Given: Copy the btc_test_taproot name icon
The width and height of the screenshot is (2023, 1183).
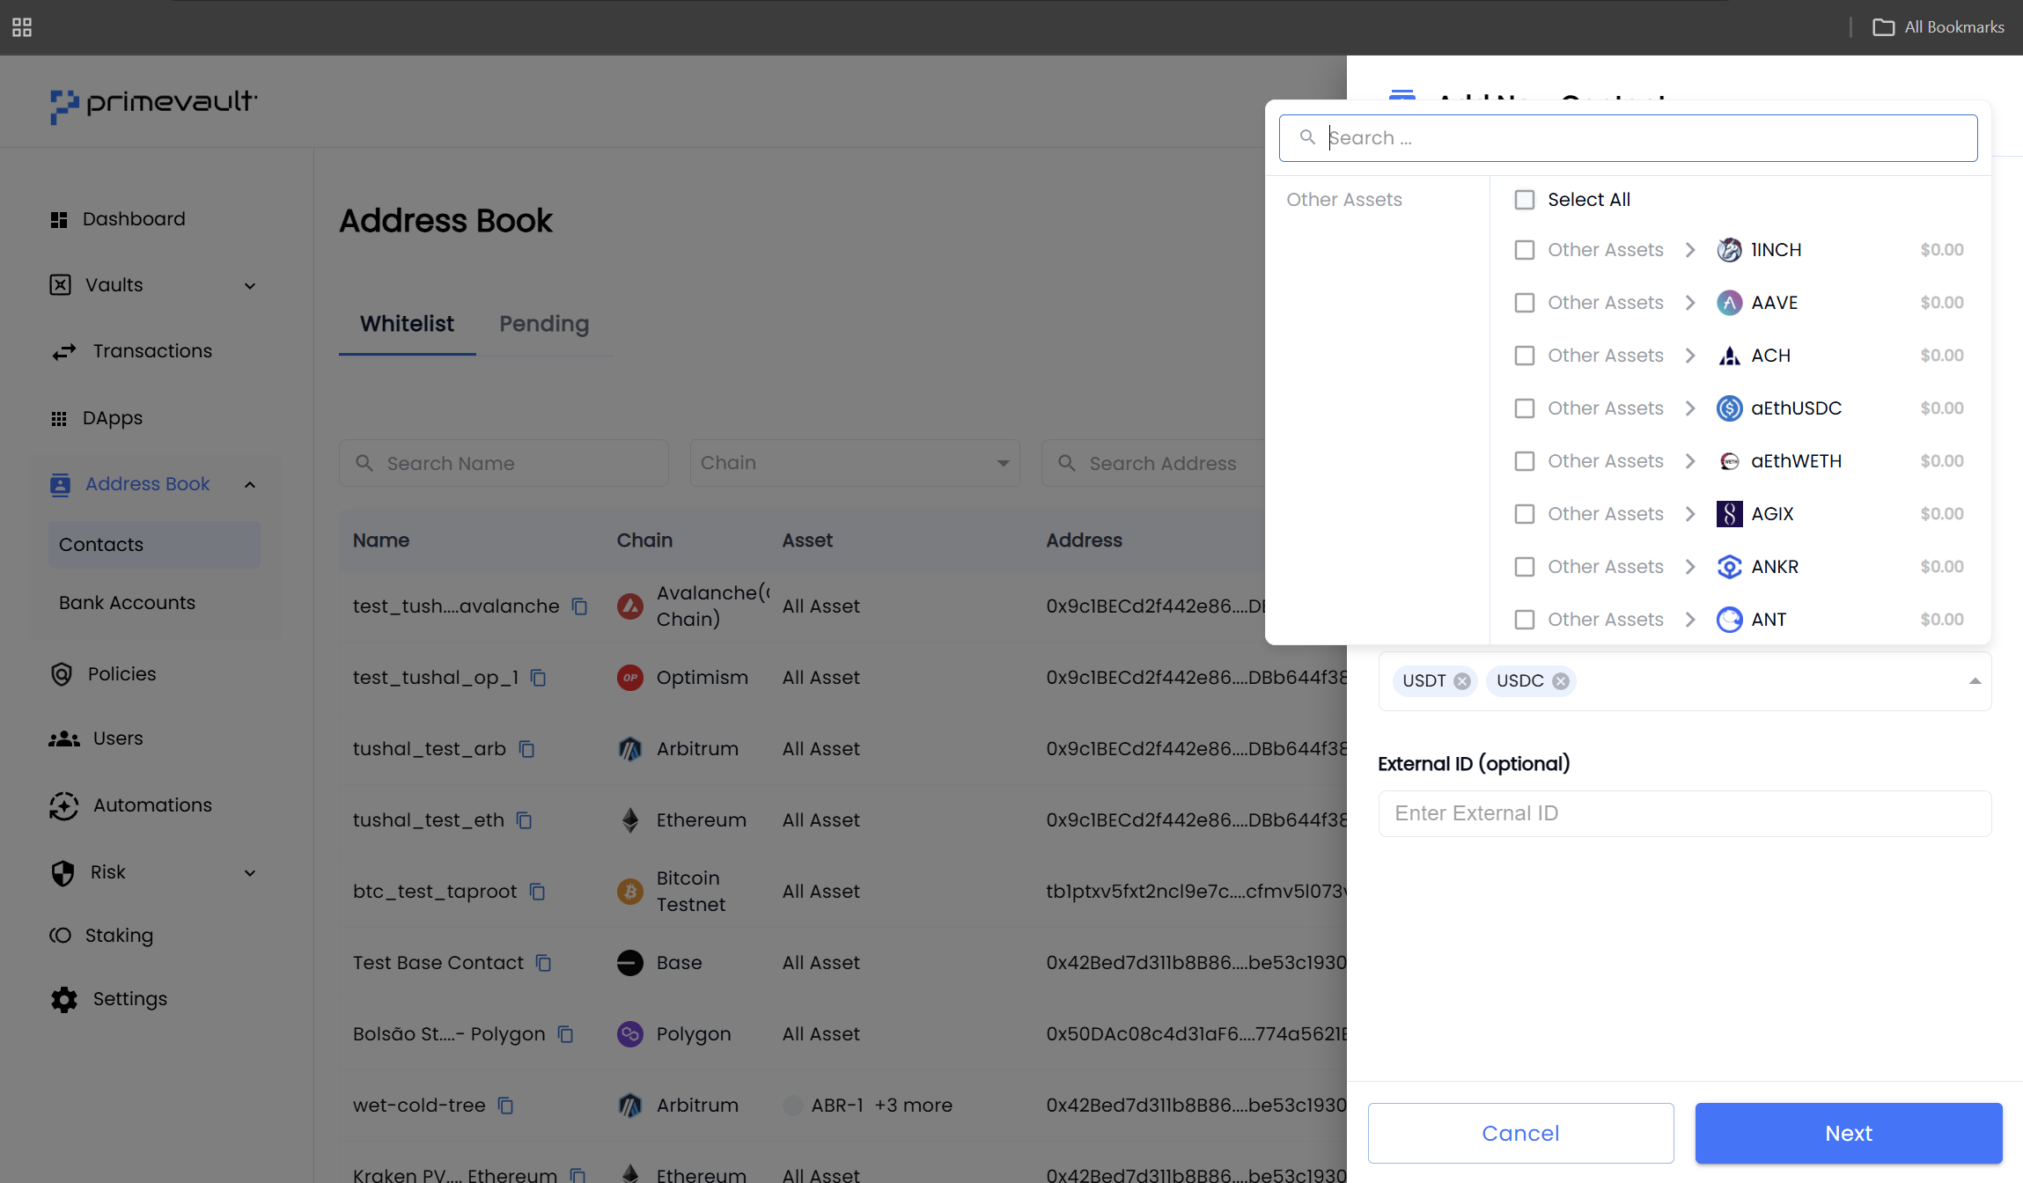Looking at the screenshot, I should [x=537, y=892].
